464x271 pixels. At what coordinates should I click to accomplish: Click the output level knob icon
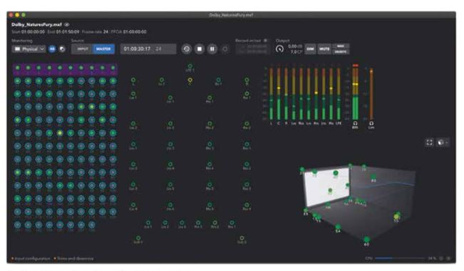[279, 49]
